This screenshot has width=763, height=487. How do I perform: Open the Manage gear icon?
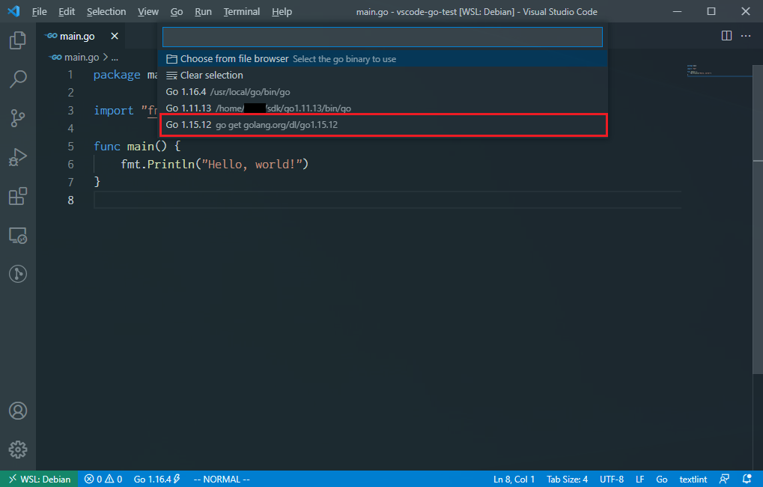(17, 450)
